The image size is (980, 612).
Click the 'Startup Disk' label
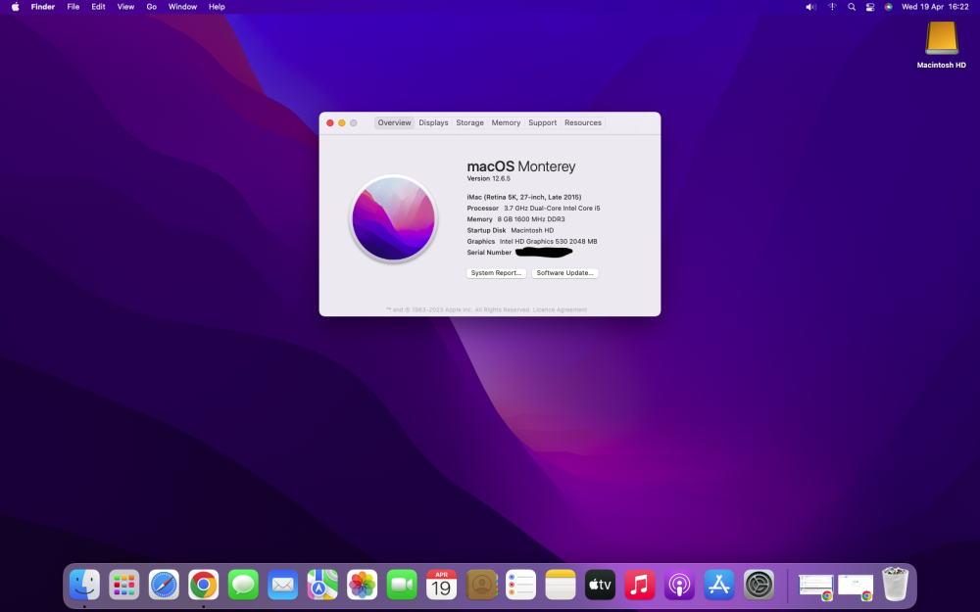point(486,230)
